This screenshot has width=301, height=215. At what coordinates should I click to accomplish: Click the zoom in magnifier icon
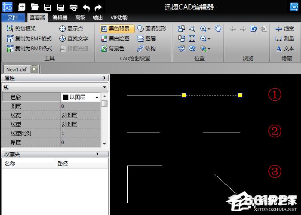point(203,29)
